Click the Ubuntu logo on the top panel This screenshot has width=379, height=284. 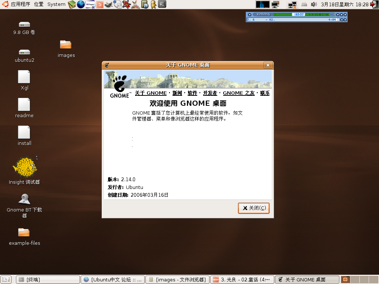click(5, 4)
